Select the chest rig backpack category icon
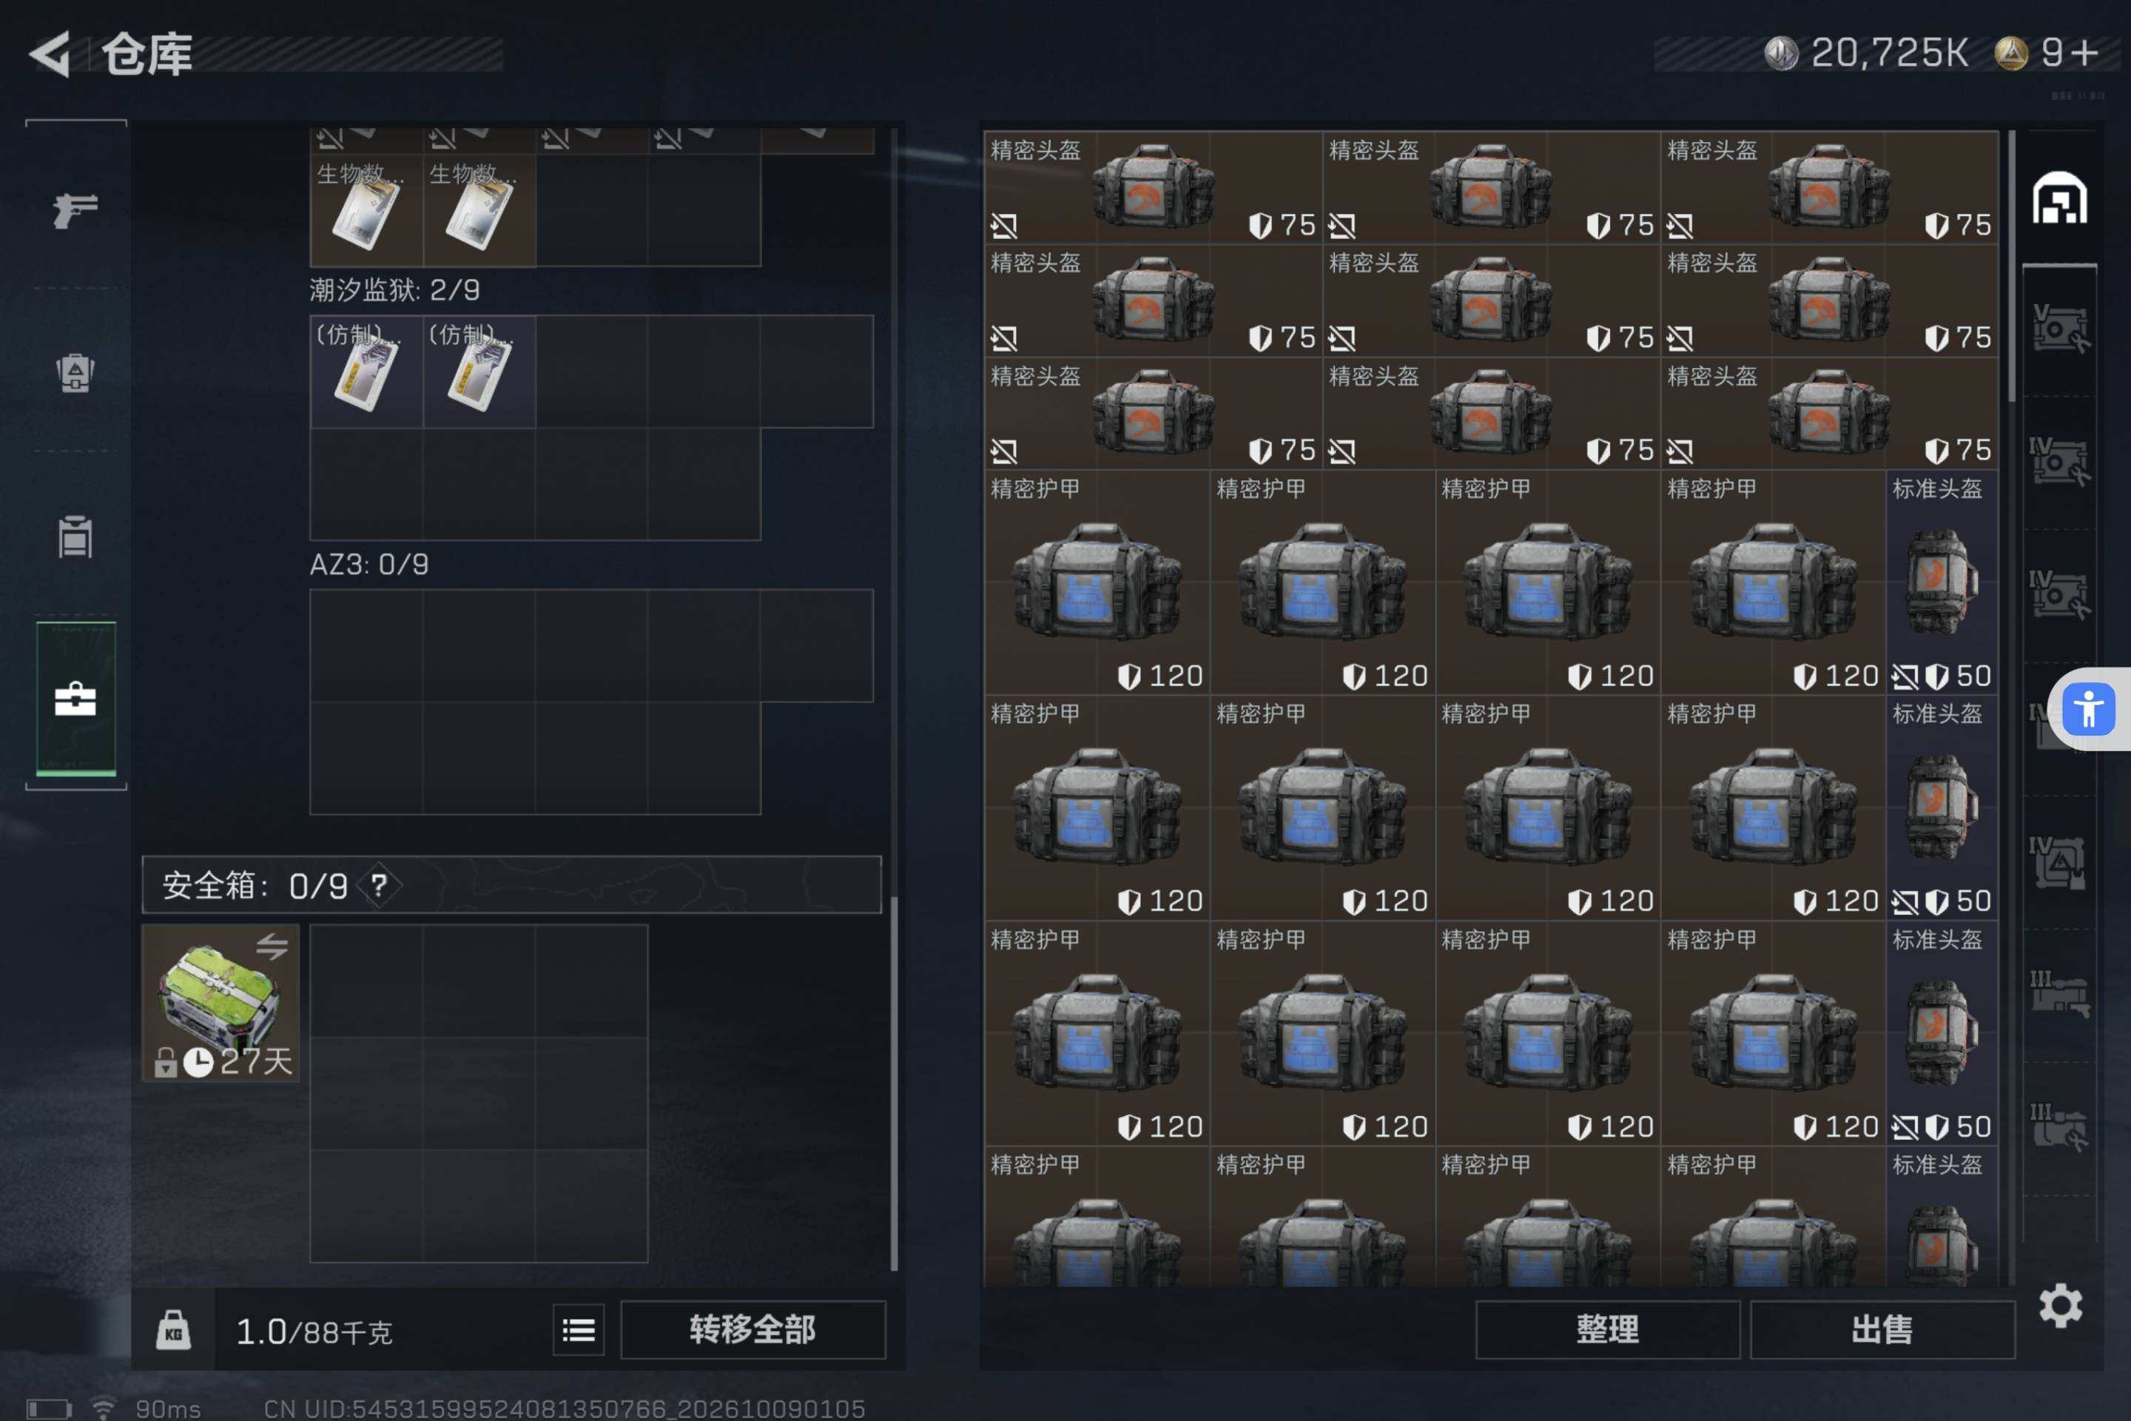2131x1421 pixels. (75, 537)
